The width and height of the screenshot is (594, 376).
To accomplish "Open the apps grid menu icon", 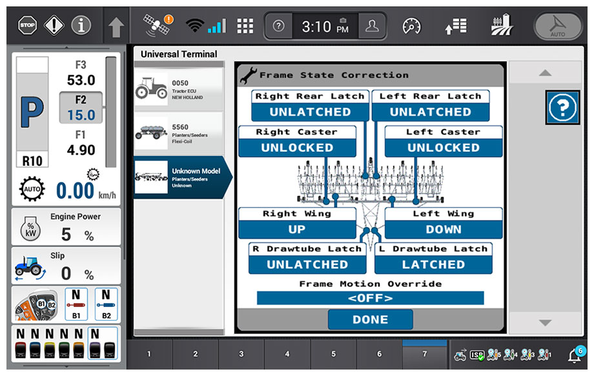I will (x=245, y=26).
